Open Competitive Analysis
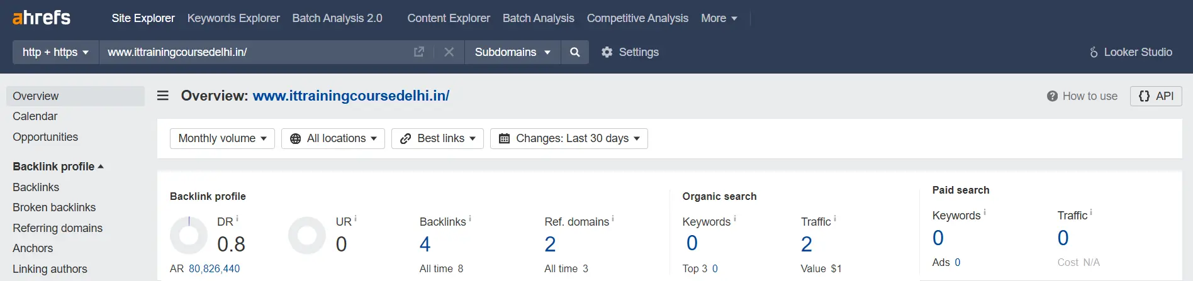 [637, 18]
